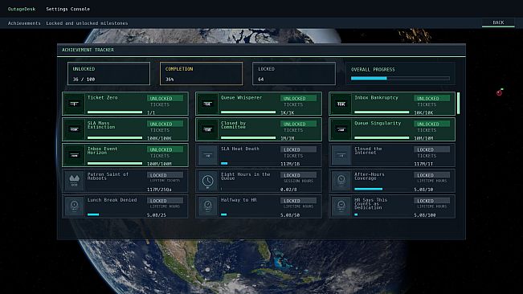Screen dimensions: 523x294
Task: Go back using the BACK button
Action: [498, 22]
